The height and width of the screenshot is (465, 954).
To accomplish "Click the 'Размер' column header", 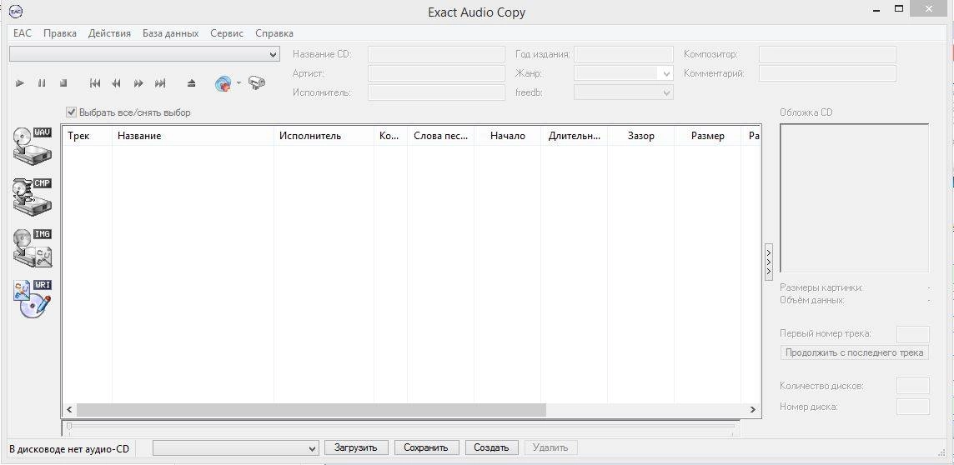I will click(708, 136).
